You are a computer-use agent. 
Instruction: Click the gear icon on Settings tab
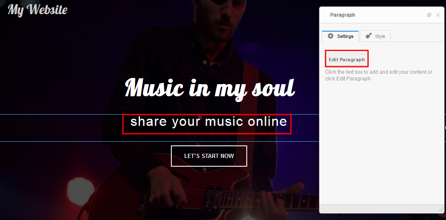(331, 36)
